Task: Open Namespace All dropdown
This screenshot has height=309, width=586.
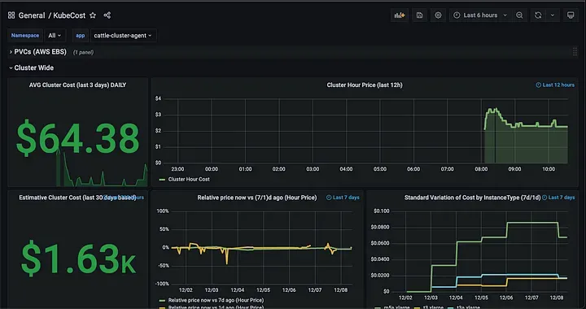Action: 55,36
